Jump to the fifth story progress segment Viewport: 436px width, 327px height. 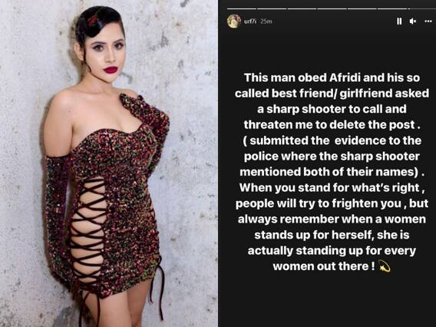click(362, 8)
